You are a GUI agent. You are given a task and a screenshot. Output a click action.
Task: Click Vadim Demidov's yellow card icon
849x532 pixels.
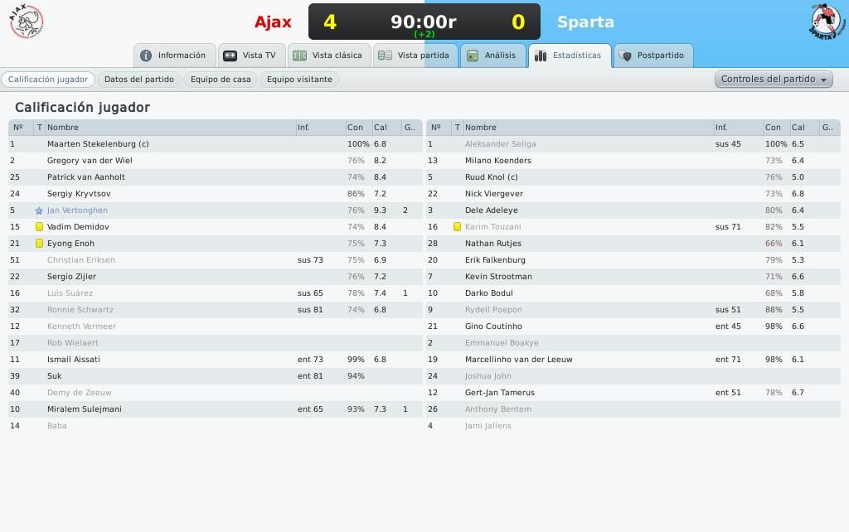click(x=39, y=227)
